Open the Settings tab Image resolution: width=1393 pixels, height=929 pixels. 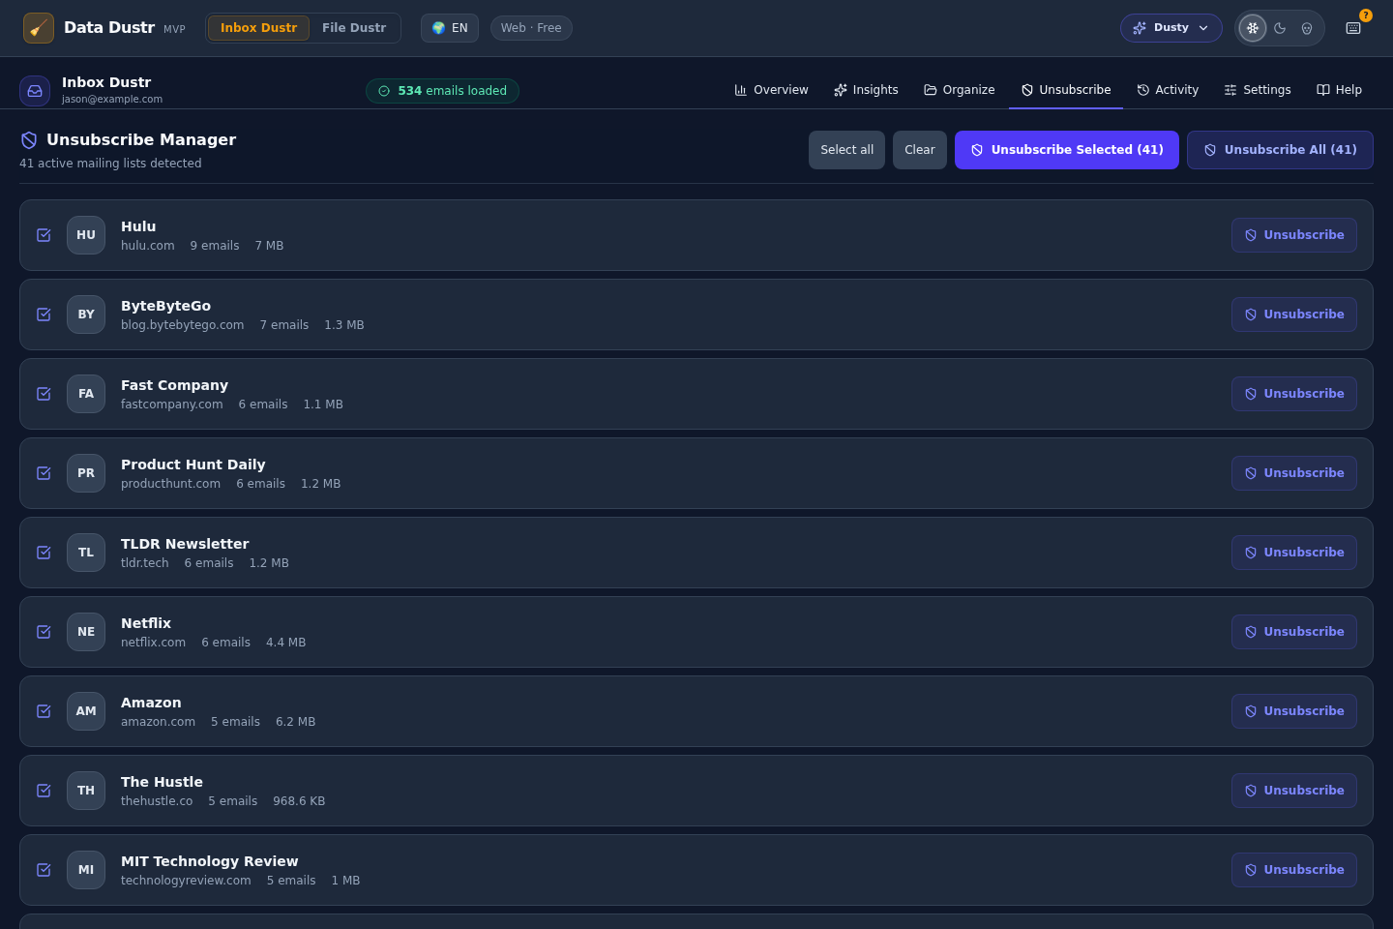click(x=1258, y=90)
